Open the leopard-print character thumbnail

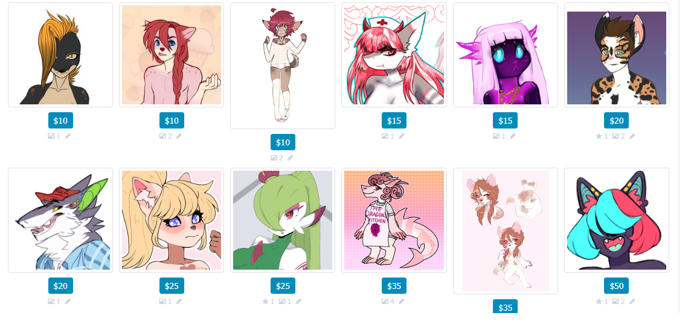click(x=617, y=55)
